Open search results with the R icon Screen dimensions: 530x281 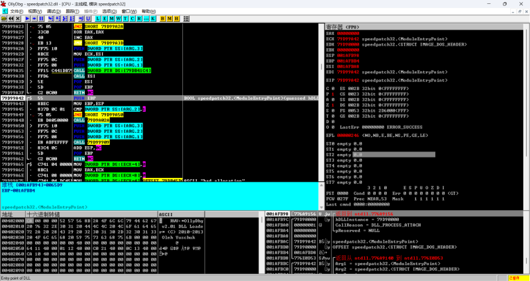tap(139, 19)
